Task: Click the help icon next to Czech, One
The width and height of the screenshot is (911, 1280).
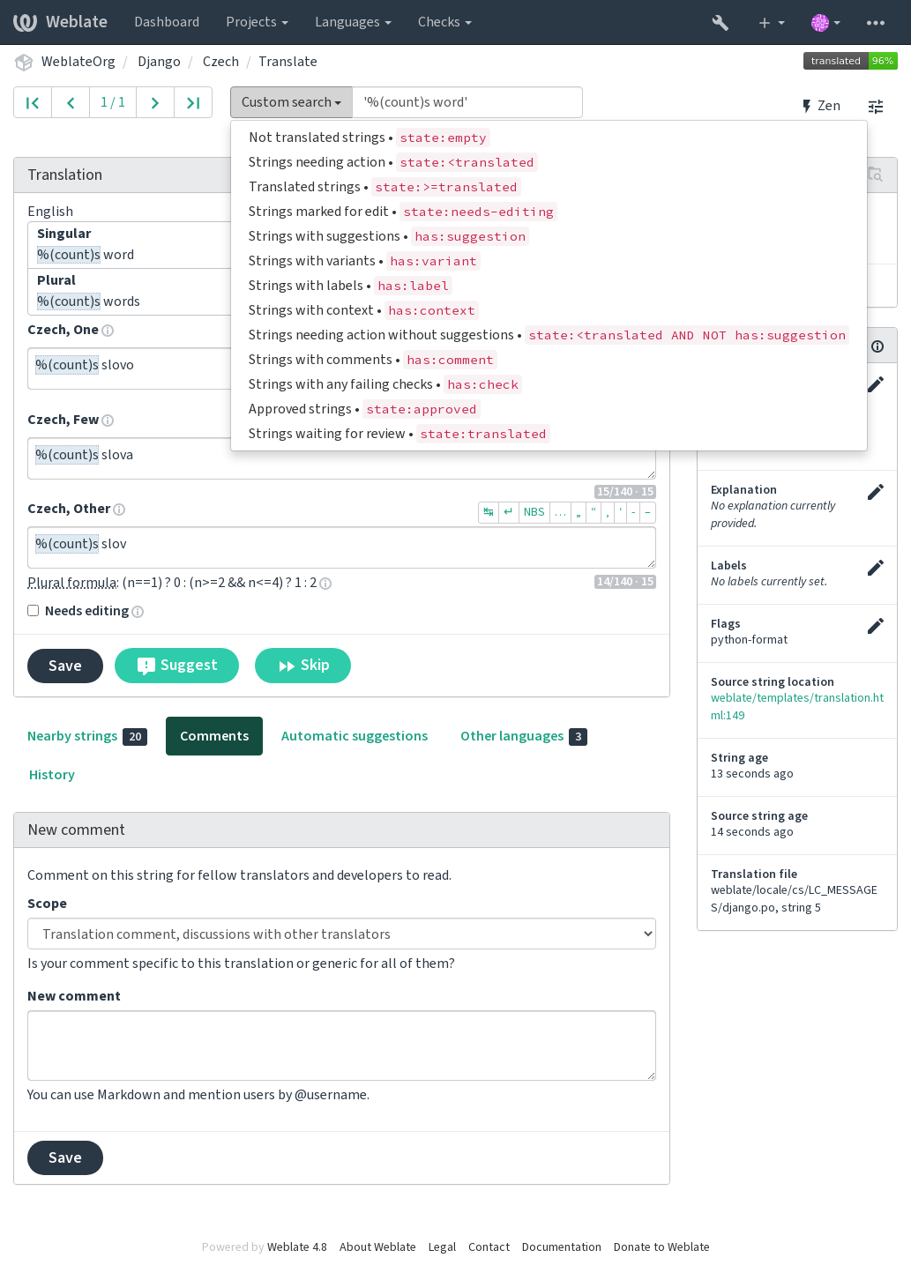Action: (108, 331)
